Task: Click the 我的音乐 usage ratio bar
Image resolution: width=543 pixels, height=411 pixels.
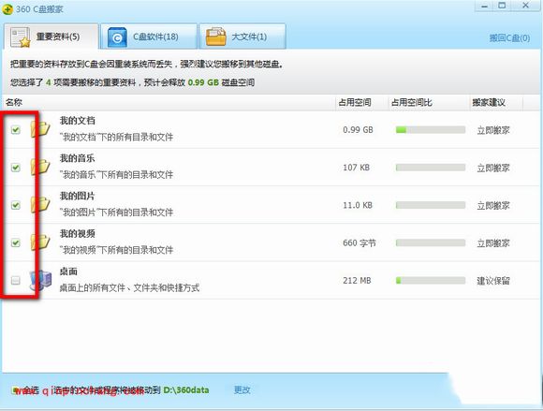Action: 431,168
